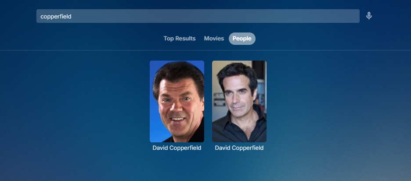The image size is (411, 181).
Task: Open the smiling man's profile photo
Action: click(177, 101)
